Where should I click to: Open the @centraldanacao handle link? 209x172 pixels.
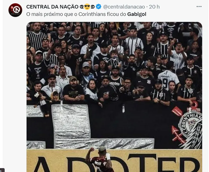coord(124,7)
